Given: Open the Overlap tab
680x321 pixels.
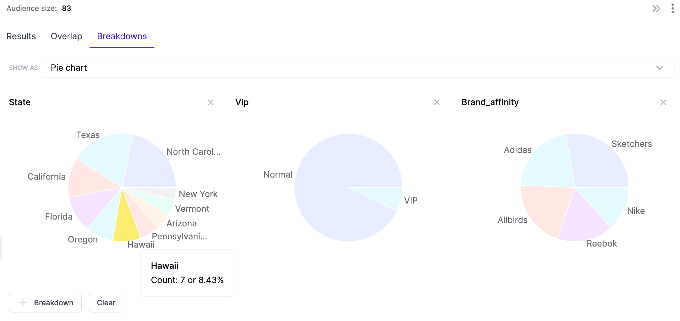Looking at the screenshot, I should [66, 37].
